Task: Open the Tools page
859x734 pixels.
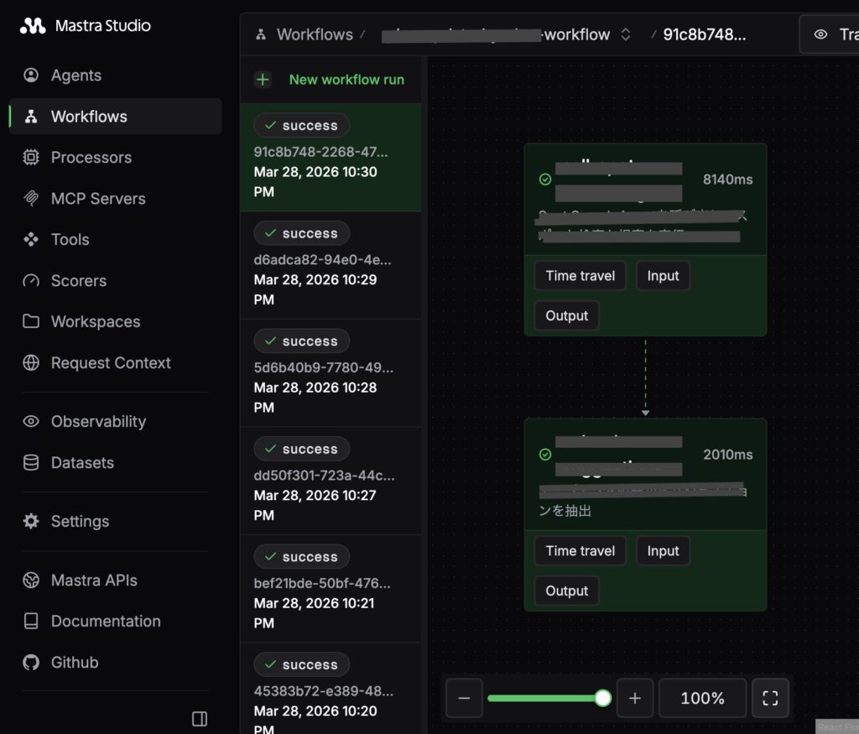Action: (70, 240)
